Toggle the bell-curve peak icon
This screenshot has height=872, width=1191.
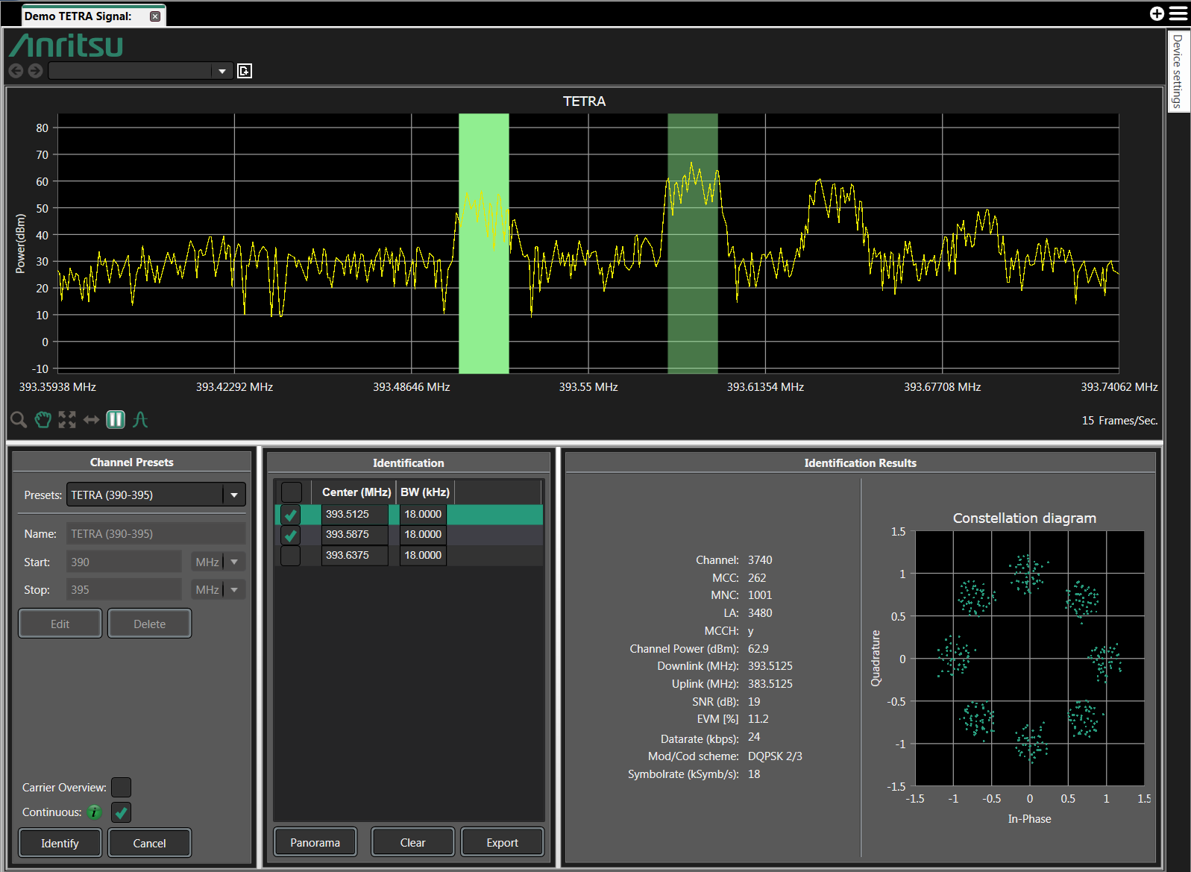click(x=140, y=420)
